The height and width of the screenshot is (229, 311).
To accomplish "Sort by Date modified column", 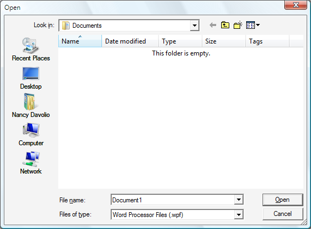I will coord(130,41).
